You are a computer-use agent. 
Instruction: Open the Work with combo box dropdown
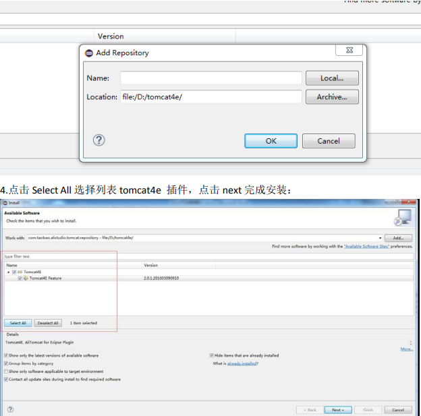380,238
